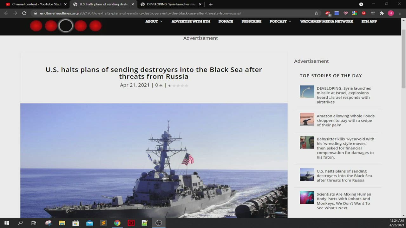Open the Amazon Whole Foods palm story
Screen dimensions: 406x228
coord(345,120)
